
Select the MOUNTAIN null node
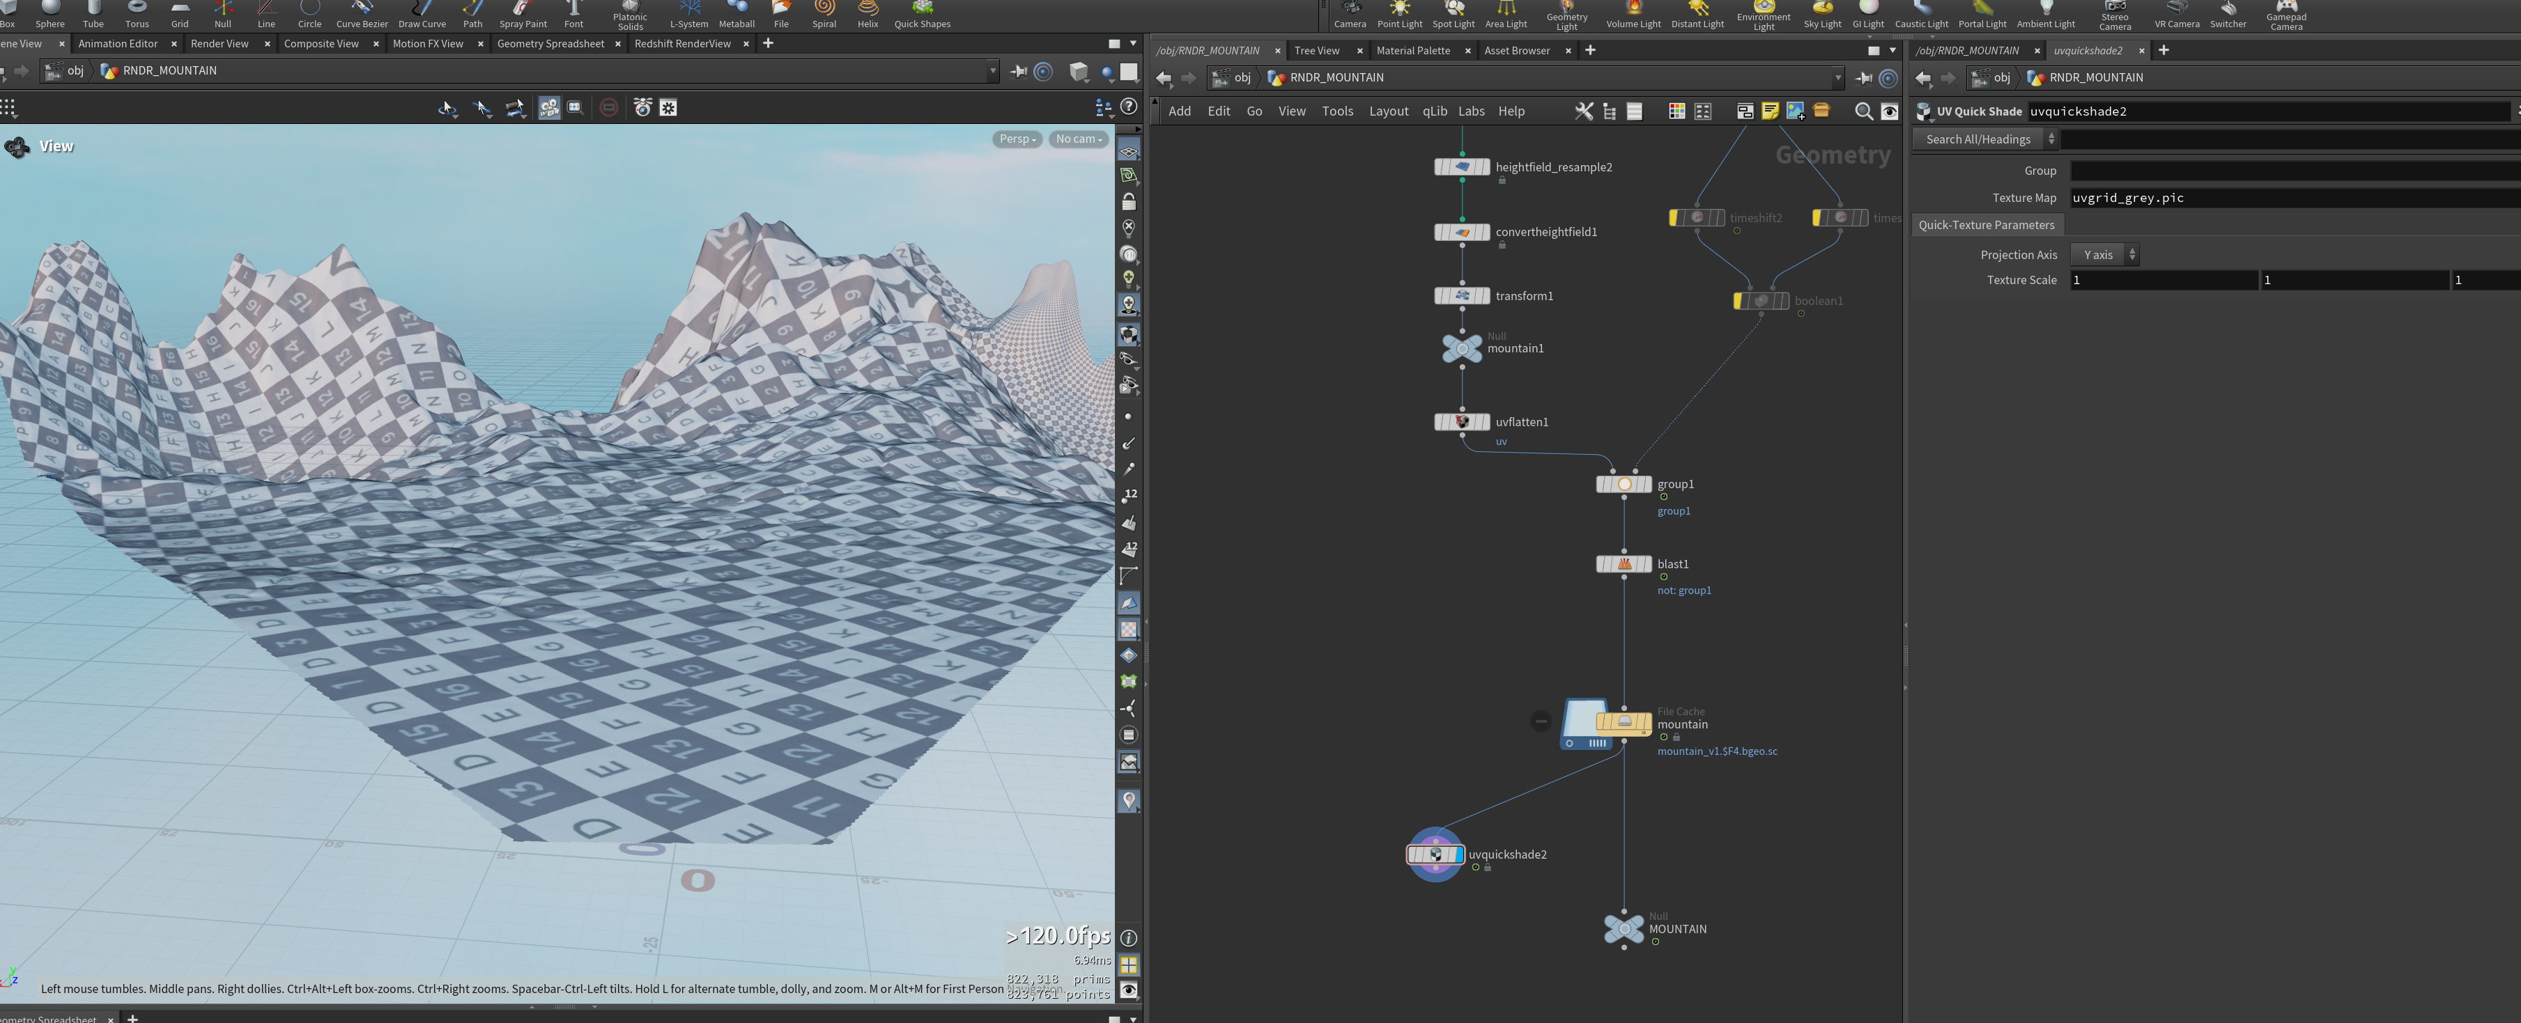coord(1624,928)
